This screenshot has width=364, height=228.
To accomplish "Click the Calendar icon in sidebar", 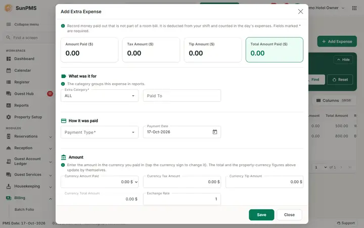I will coord(9,70).
